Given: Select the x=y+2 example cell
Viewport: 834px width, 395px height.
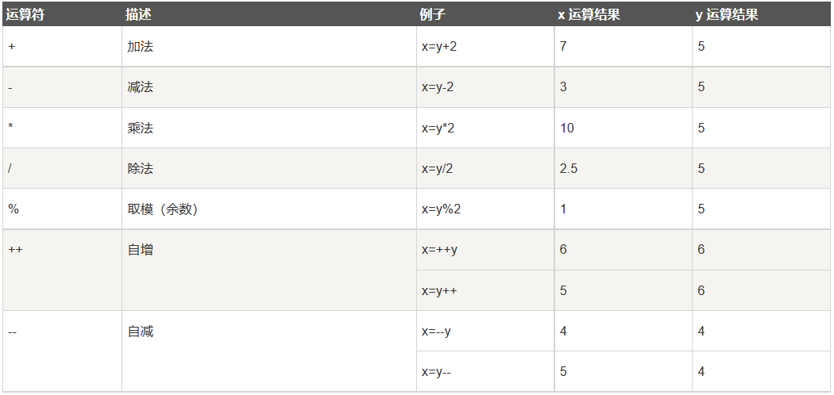Looking at the screenshot, I should pyautogui.click(x=485, y=46).
